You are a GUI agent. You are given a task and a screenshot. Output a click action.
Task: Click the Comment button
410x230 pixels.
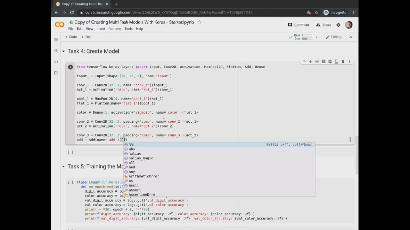point(299,25)
